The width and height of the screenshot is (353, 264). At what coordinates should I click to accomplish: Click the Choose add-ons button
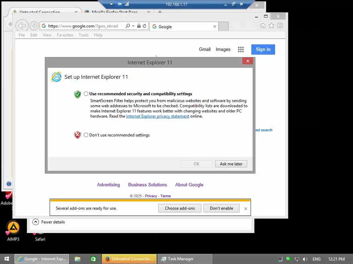pos(180,208)
